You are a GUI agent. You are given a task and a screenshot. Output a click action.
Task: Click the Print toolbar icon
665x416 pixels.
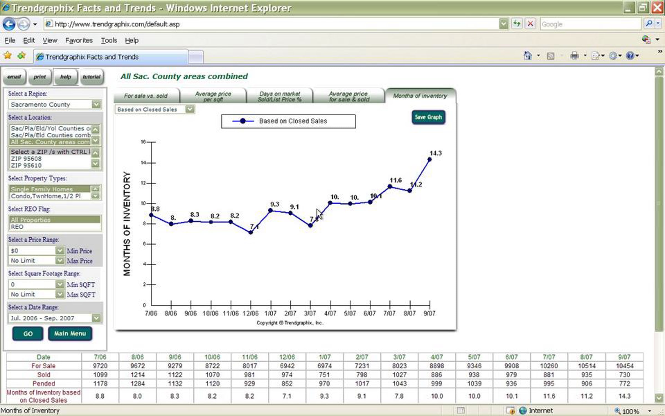[574, 56]
